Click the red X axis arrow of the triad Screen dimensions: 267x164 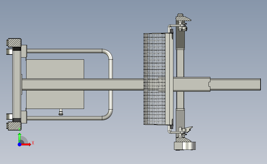tap(26, 144)
